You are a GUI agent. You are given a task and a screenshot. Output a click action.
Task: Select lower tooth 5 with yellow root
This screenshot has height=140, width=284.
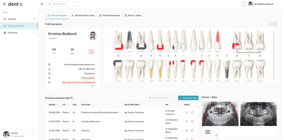click(x=150, y=69)
